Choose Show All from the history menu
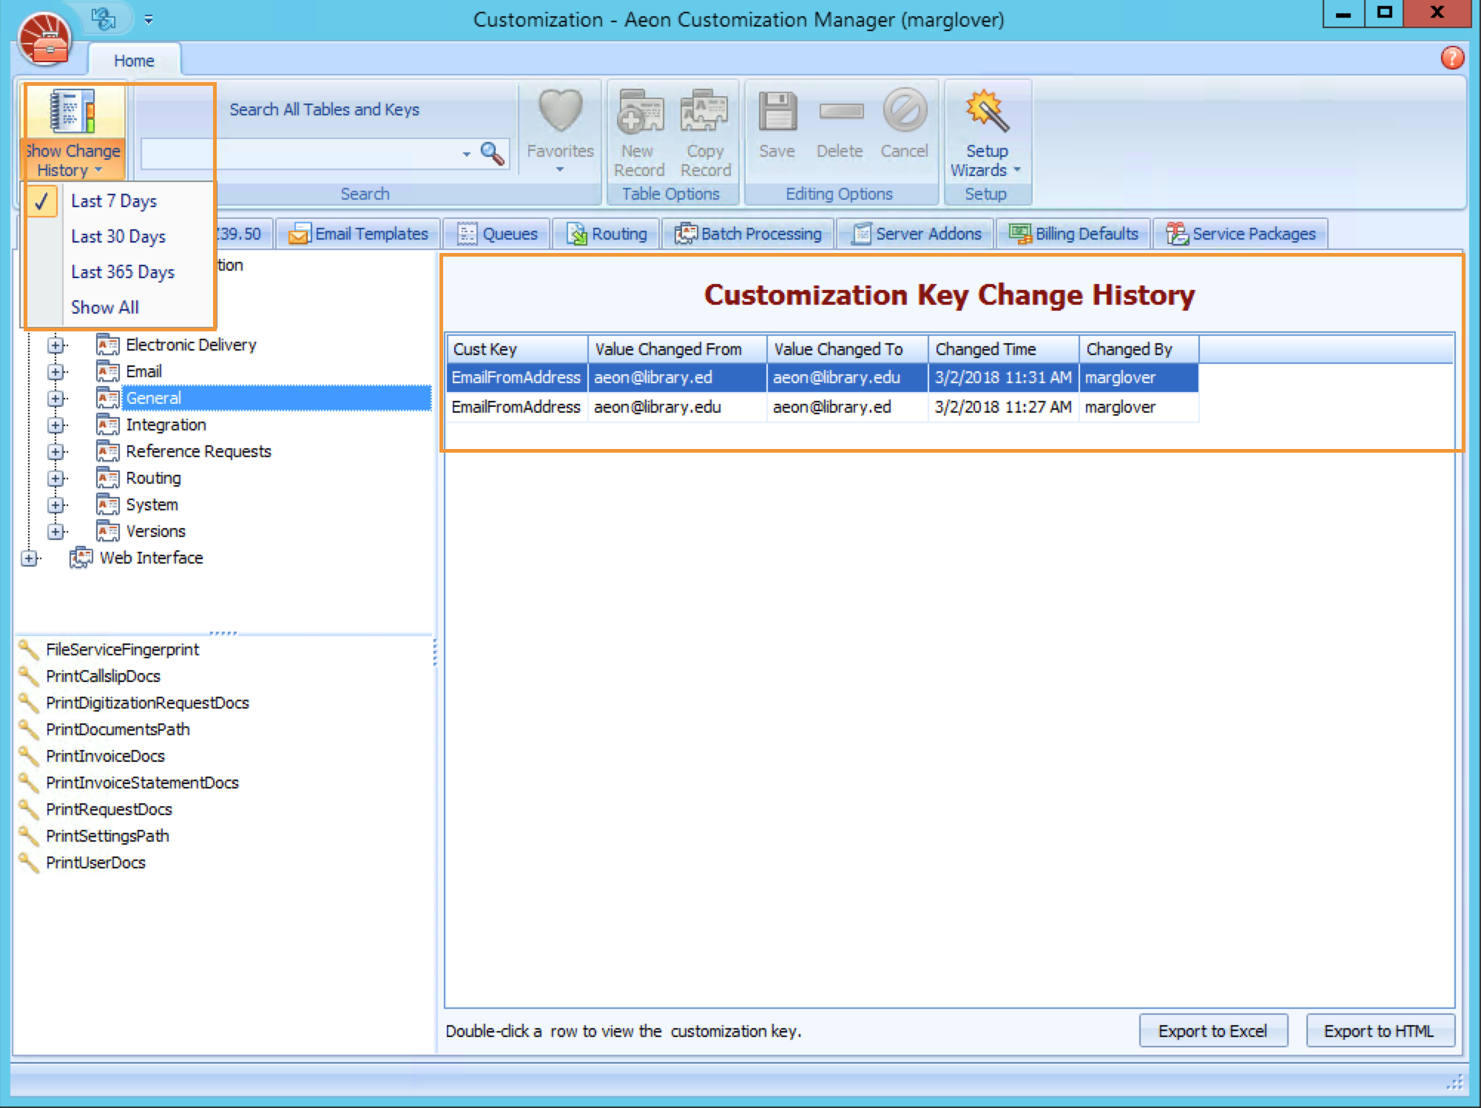Screen dimensions: 1481x1108 coord(104,307)
